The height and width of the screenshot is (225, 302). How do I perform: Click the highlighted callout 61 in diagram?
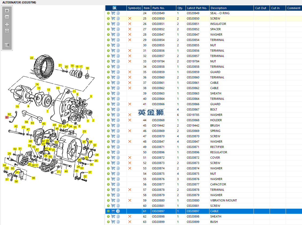pos(7,117)
